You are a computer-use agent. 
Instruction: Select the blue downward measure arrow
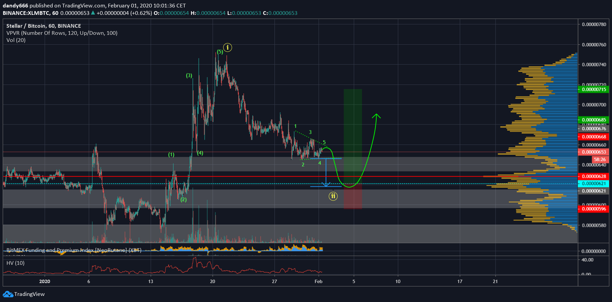coord(326,172)
